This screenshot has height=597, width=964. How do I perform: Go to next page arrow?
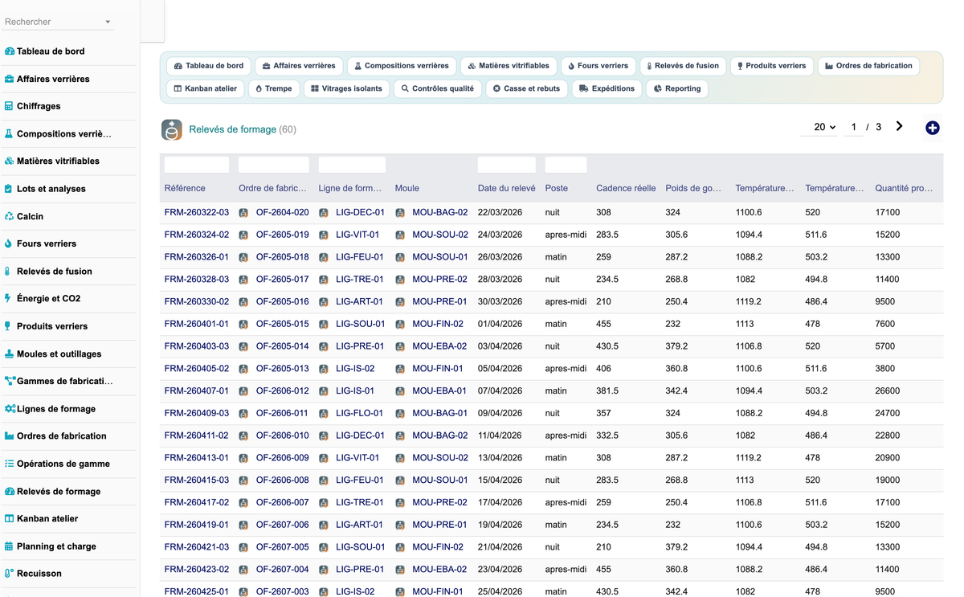899,126
